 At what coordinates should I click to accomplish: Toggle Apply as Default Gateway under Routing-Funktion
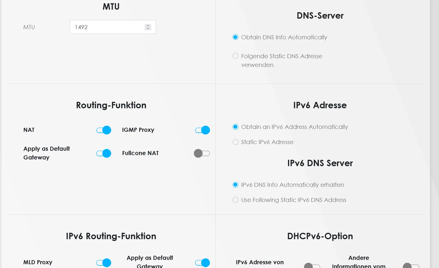(x=104, y=153)
